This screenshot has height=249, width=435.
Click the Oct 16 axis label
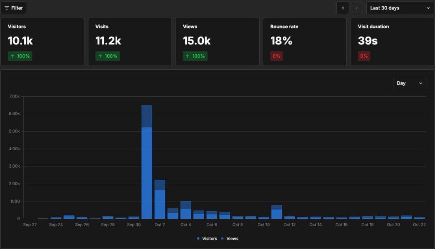pyautogui.click(x=341, y=225)
